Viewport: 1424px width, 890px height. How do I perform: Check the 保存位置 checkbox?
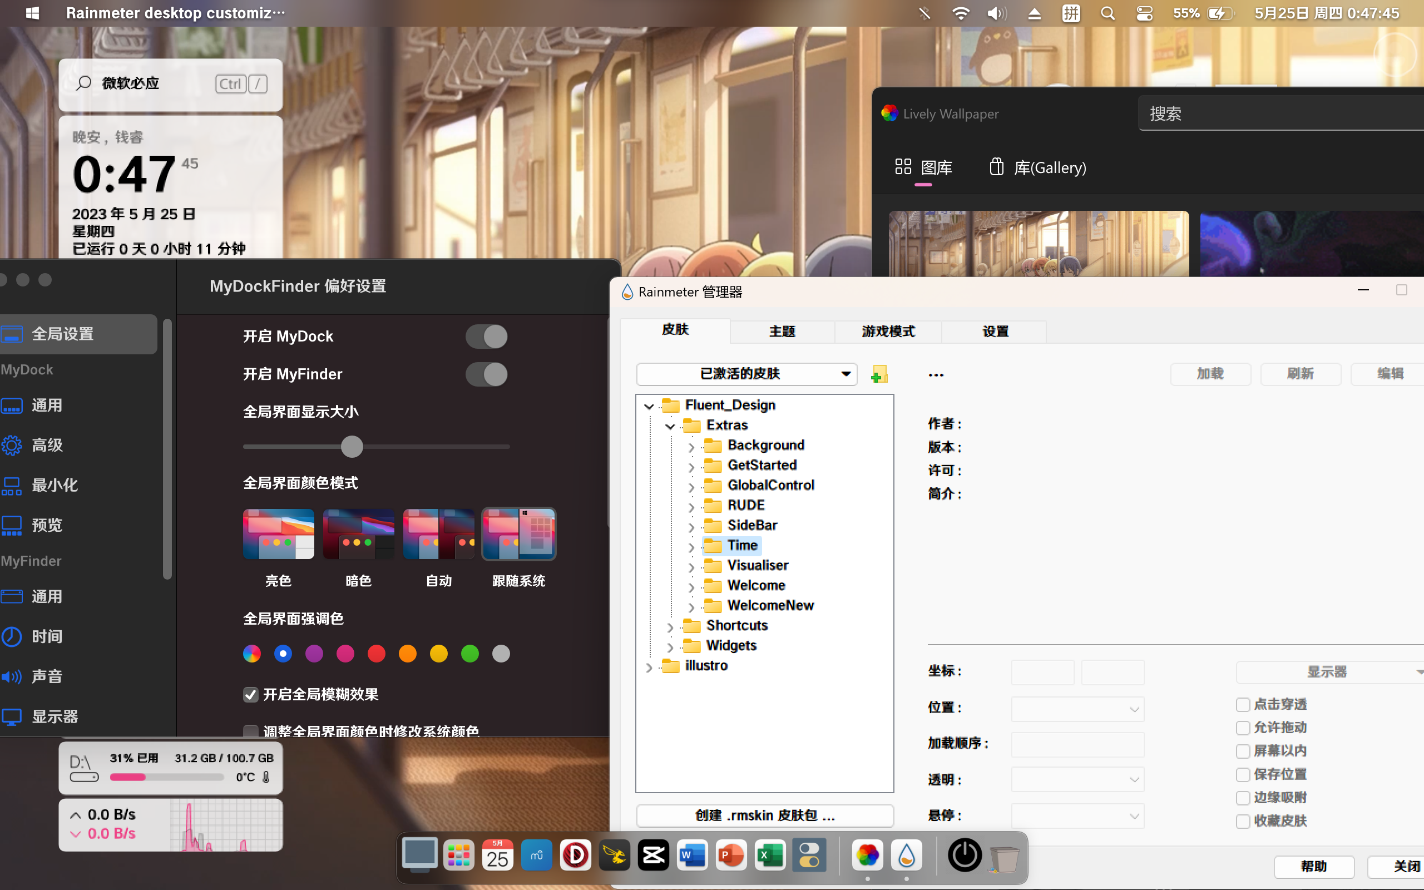click(x=1243, y=775)
